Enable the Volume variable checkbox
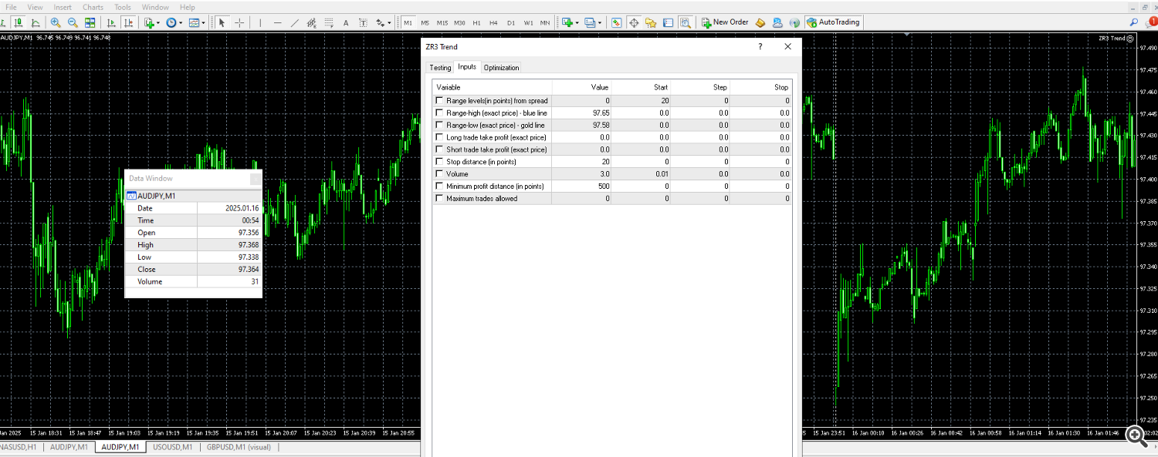The image size is (1158, 457). (440, 174)
